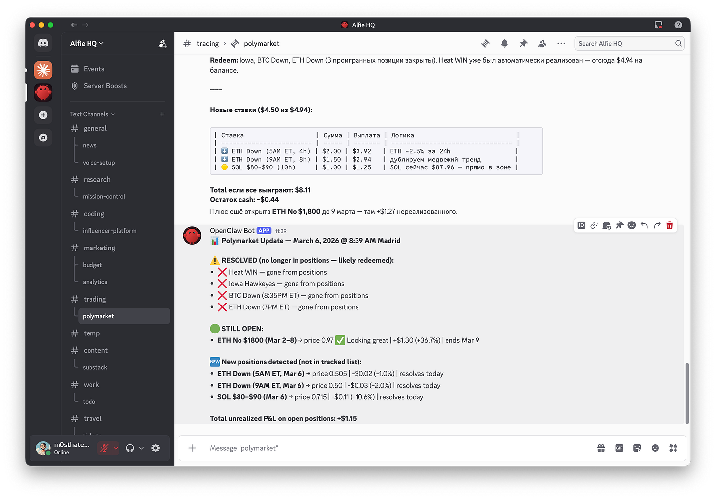This screenshot has width=716, height=499.
Task: Open Discover servers compass icon
Action: point(43,138)
